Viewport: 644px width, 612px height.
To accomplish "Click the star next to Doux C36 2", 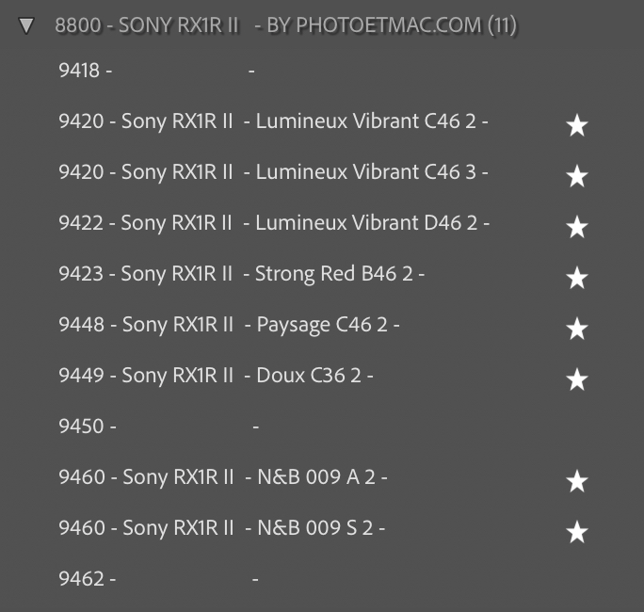I will click(x=576, y=378).
